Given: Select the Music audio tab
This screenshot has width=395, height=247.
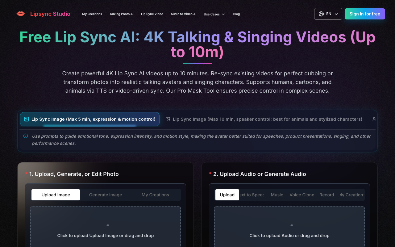Looking at the screenshot, I should click(x=277, y=195).
